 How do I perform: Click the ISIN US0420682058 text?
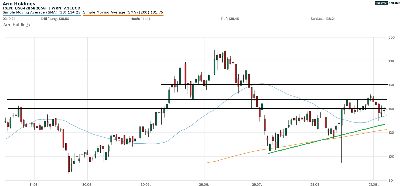click(24, 8)
